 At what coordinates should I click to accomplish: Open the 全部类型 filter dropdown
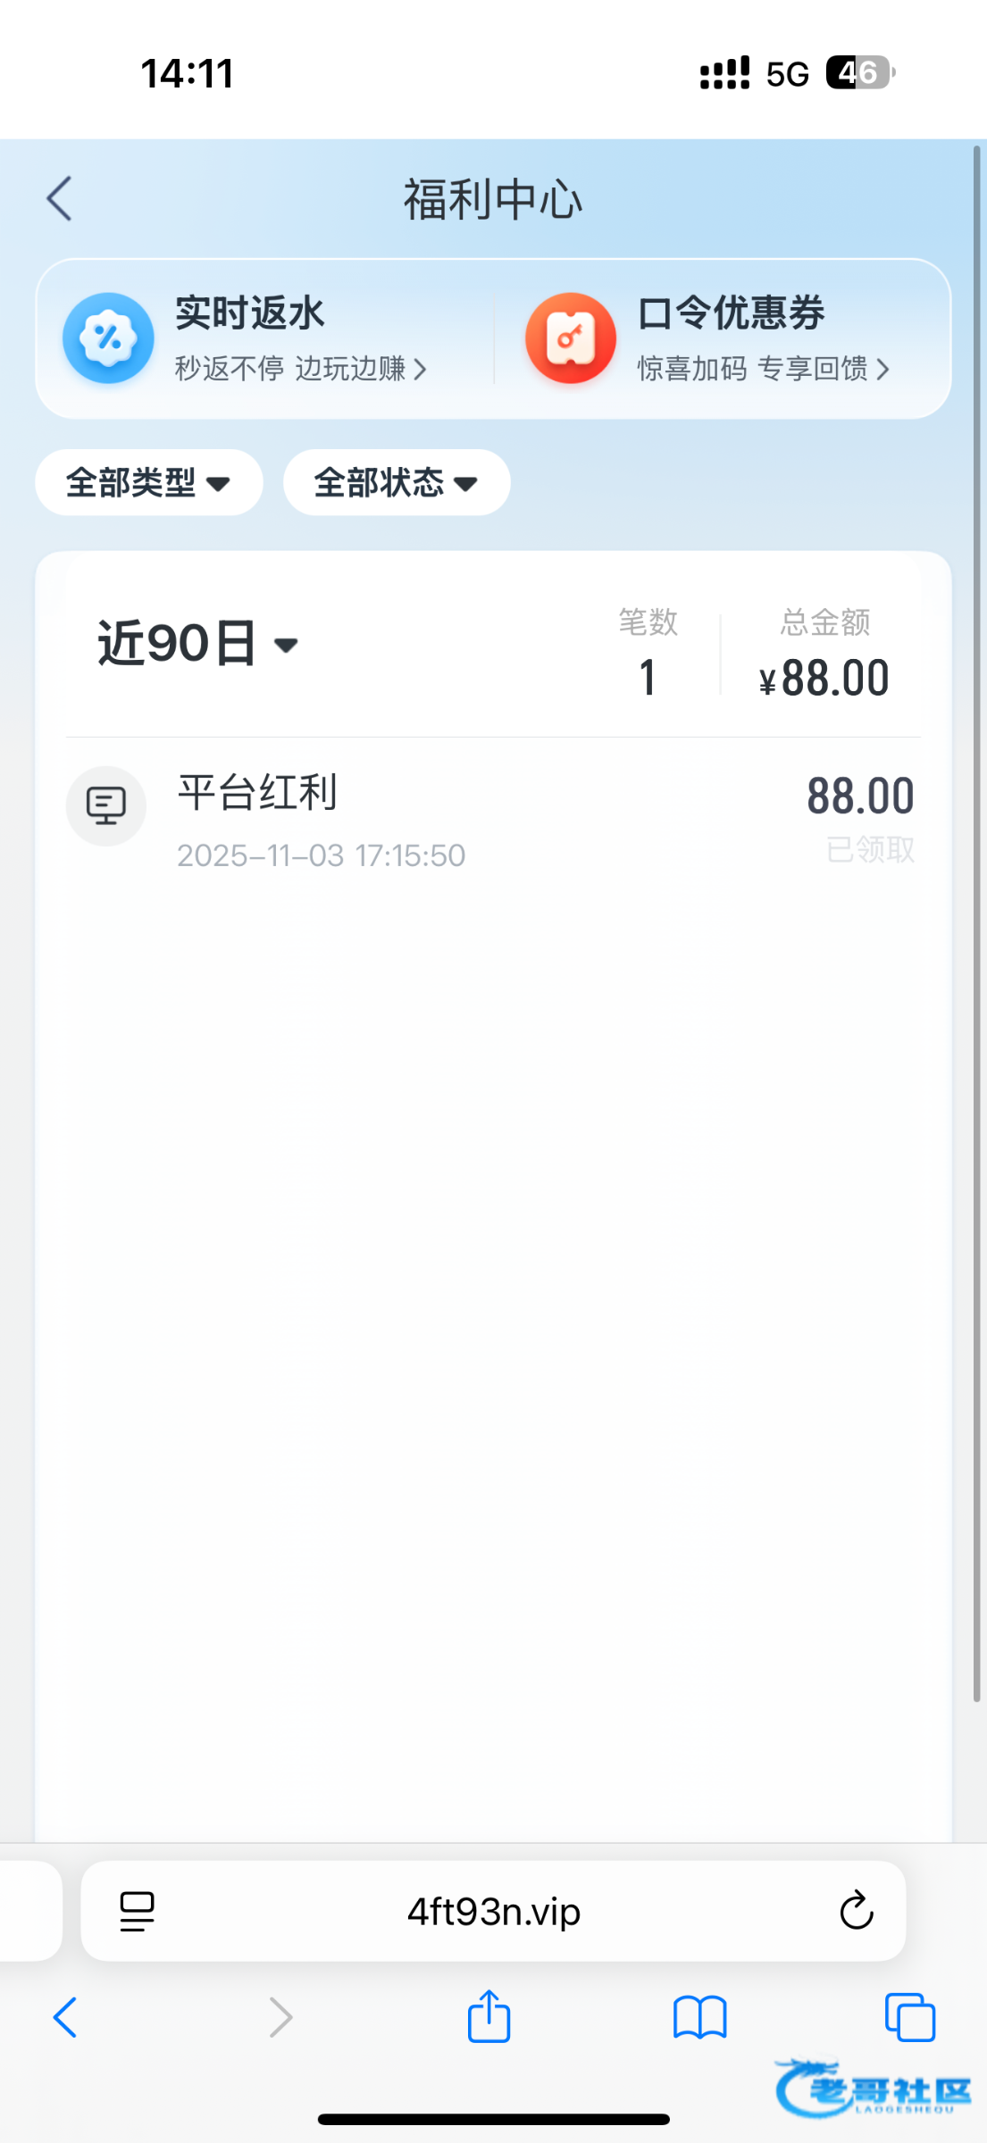click(x=148, y=483)
